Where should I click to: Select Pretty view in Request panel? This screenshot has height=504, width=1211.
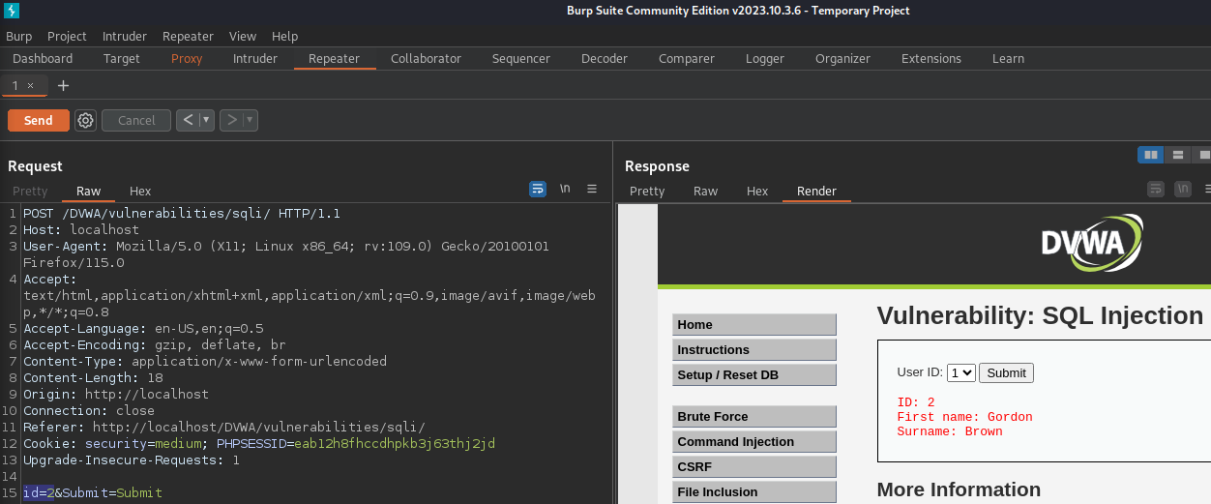pyautogui.click(x=30, y=191)
